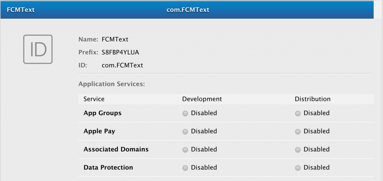383x181 pixels.
Task: Click the App ID icon
Action: [x=38, y=49]
